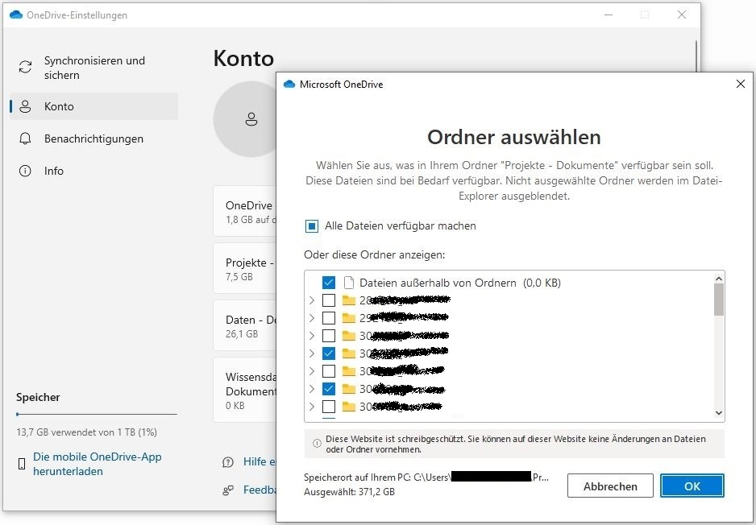This screenshot has width=756, height=525.
Task: Click the folder list scrollbar down arrow
Action: pyautogui.click(x=719, y=413)
